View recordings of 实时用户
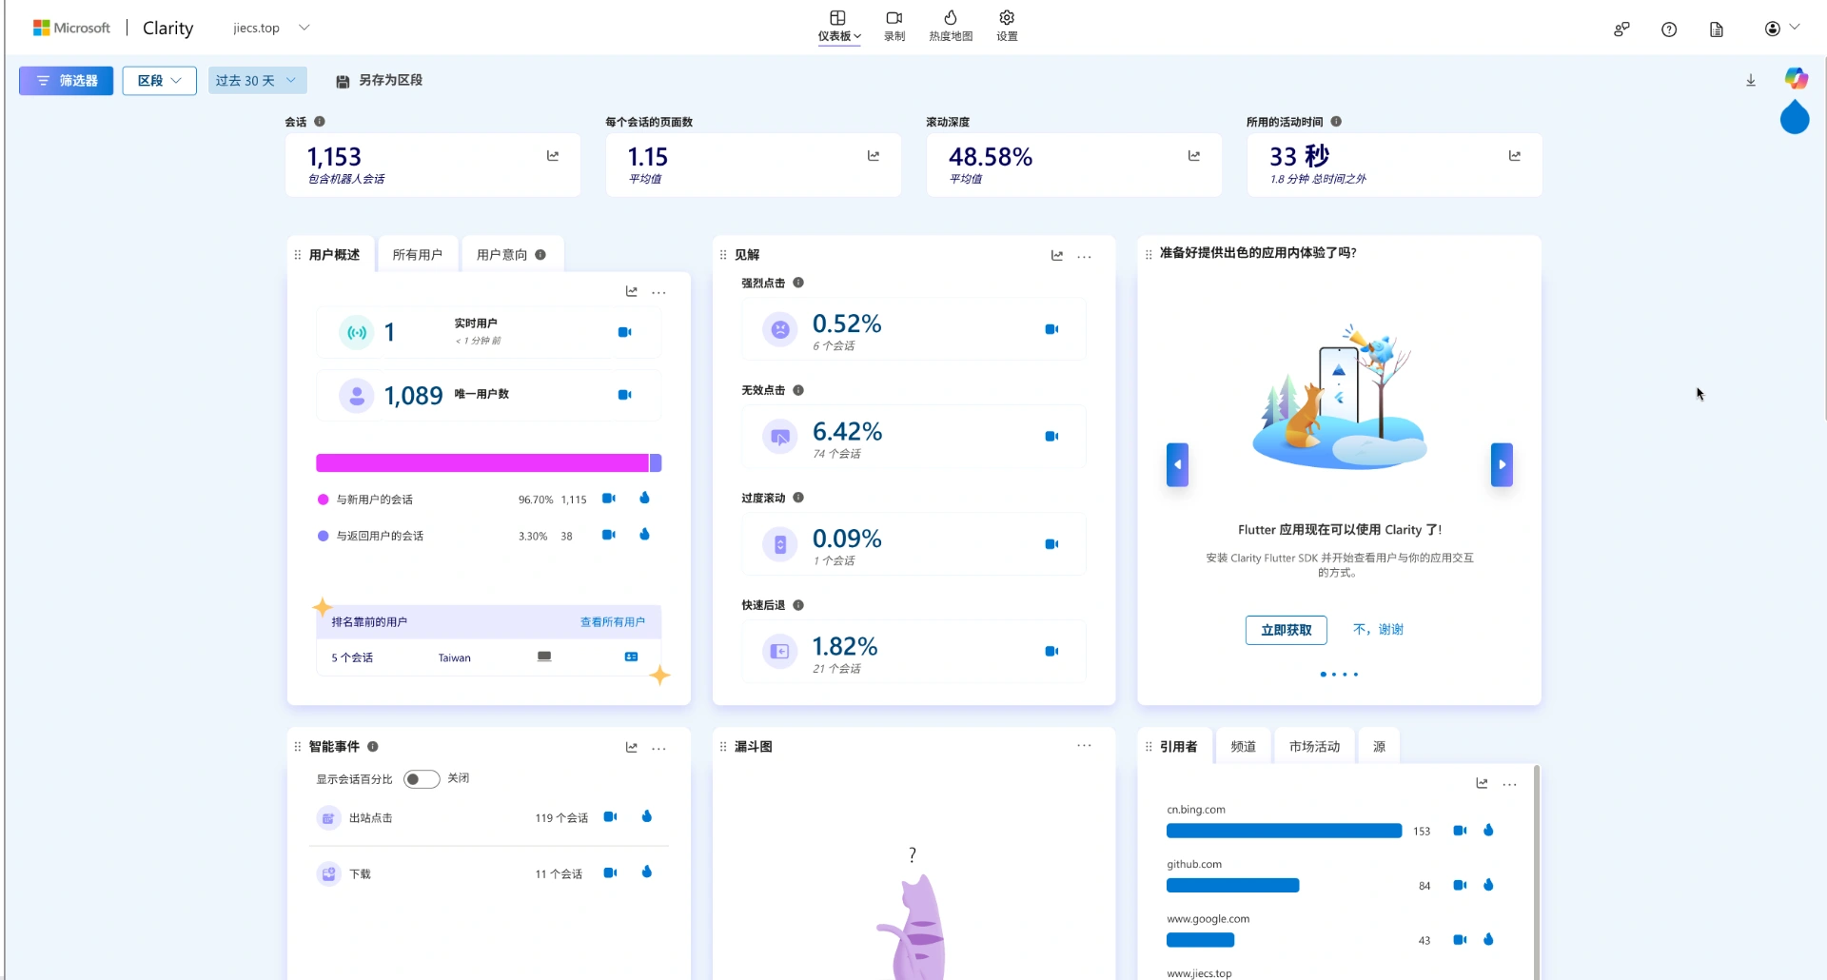 tap(624, 332)
